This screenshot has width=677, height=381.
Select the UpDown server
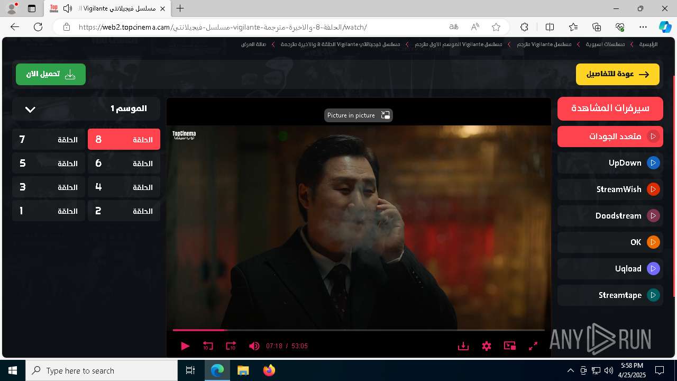point(610,163)
